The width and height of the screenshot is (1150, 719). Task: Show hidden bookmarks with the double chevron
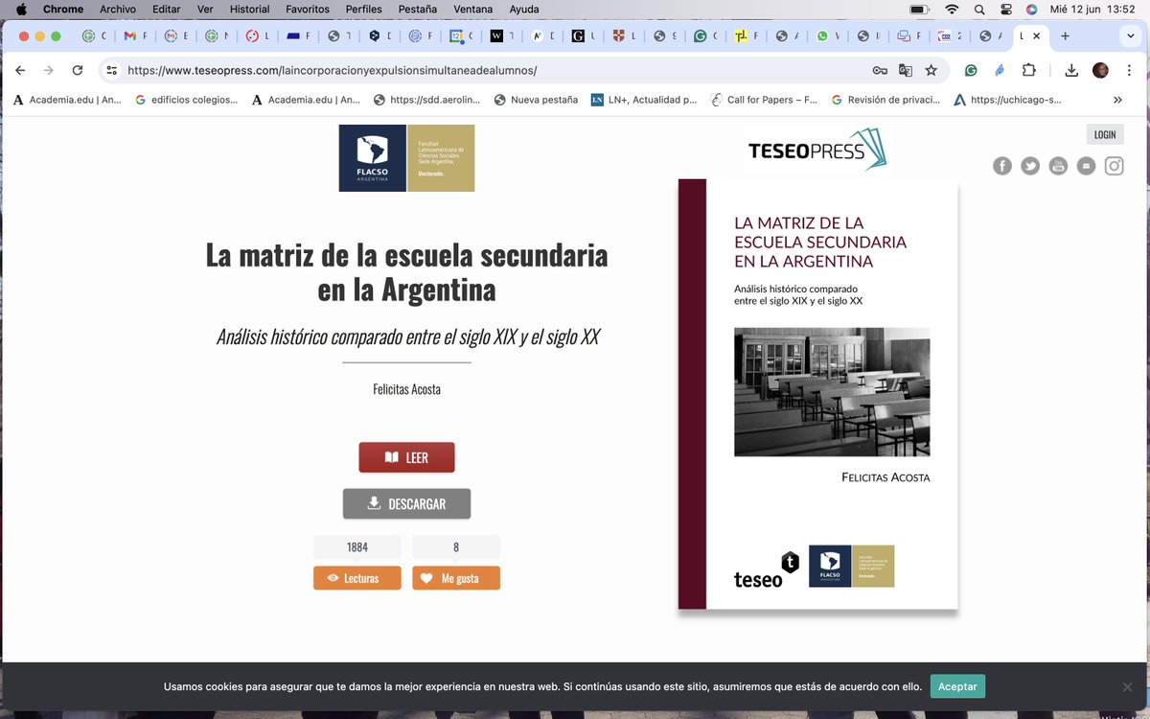[x=1117, y=100]
